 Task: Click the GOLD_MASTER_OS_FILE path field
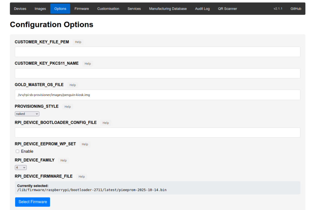click(x=157, y=95)
